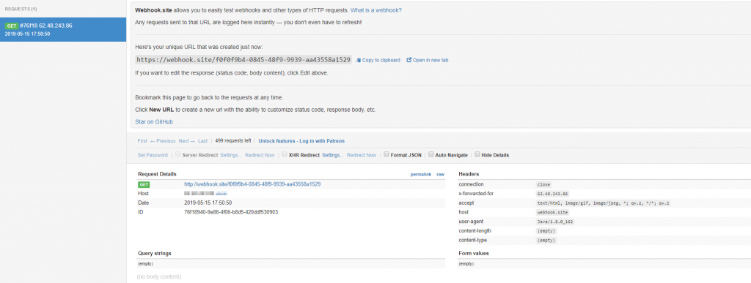Click the green GET badge in Request Details

click(144, 184)
